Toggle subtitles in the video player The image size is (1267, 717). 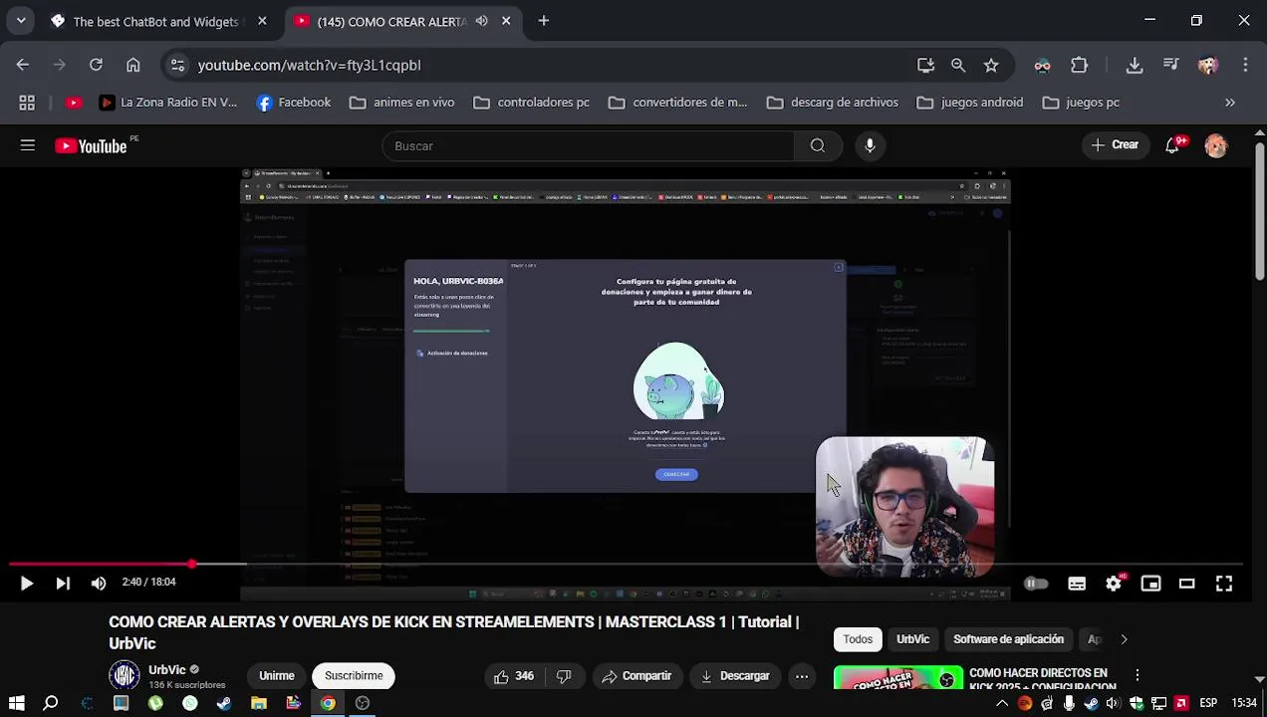point(1077,584)
